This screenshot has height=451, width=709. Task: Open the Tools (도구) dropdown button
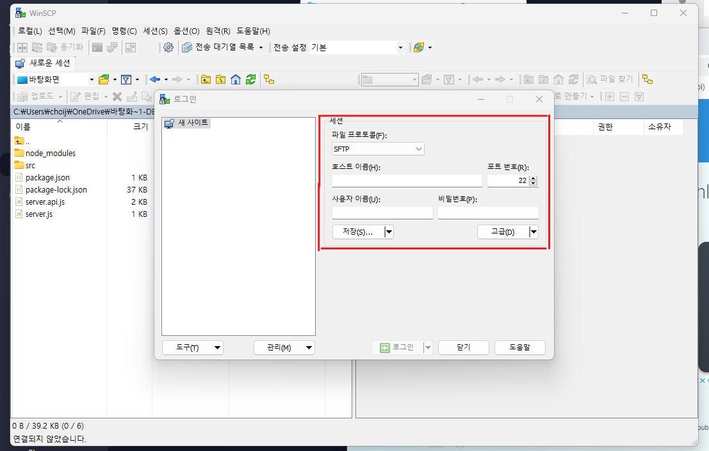(x=193, y=347)
